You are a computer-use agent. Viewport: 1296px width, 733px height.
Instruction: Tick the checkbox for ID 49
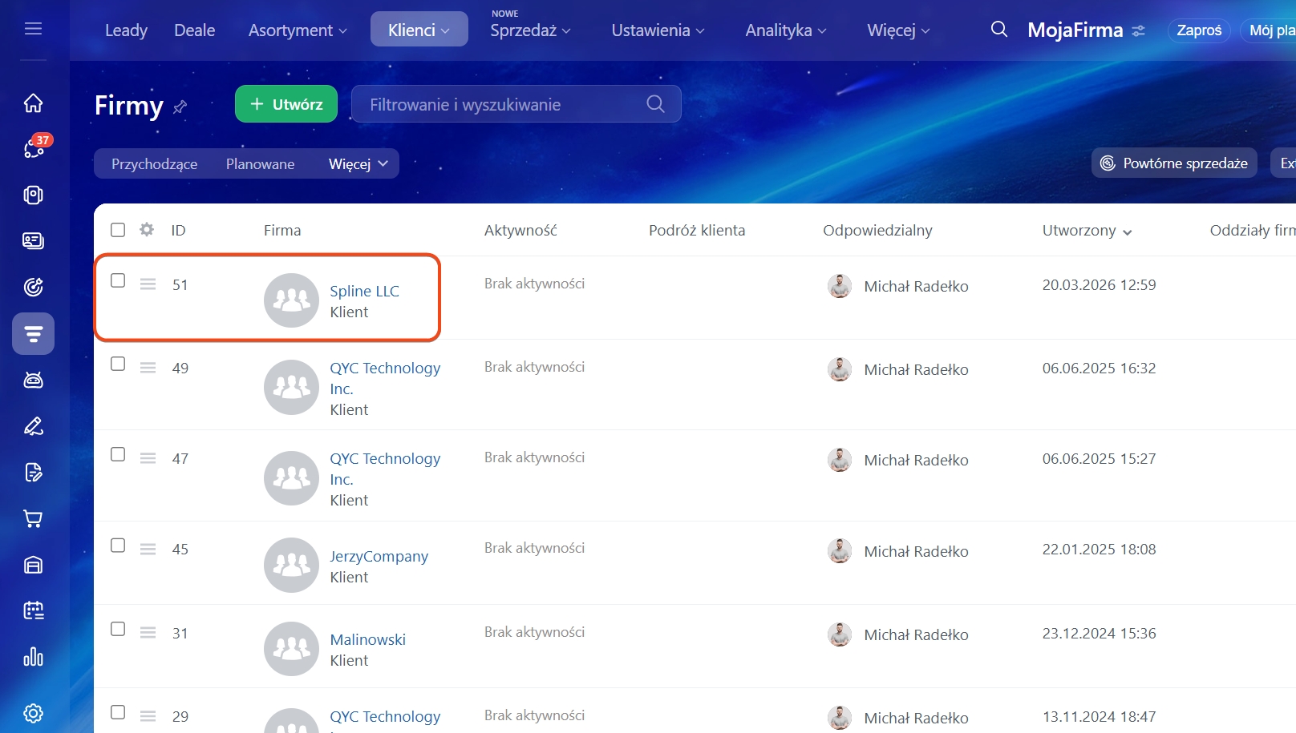tap(118, 364)
